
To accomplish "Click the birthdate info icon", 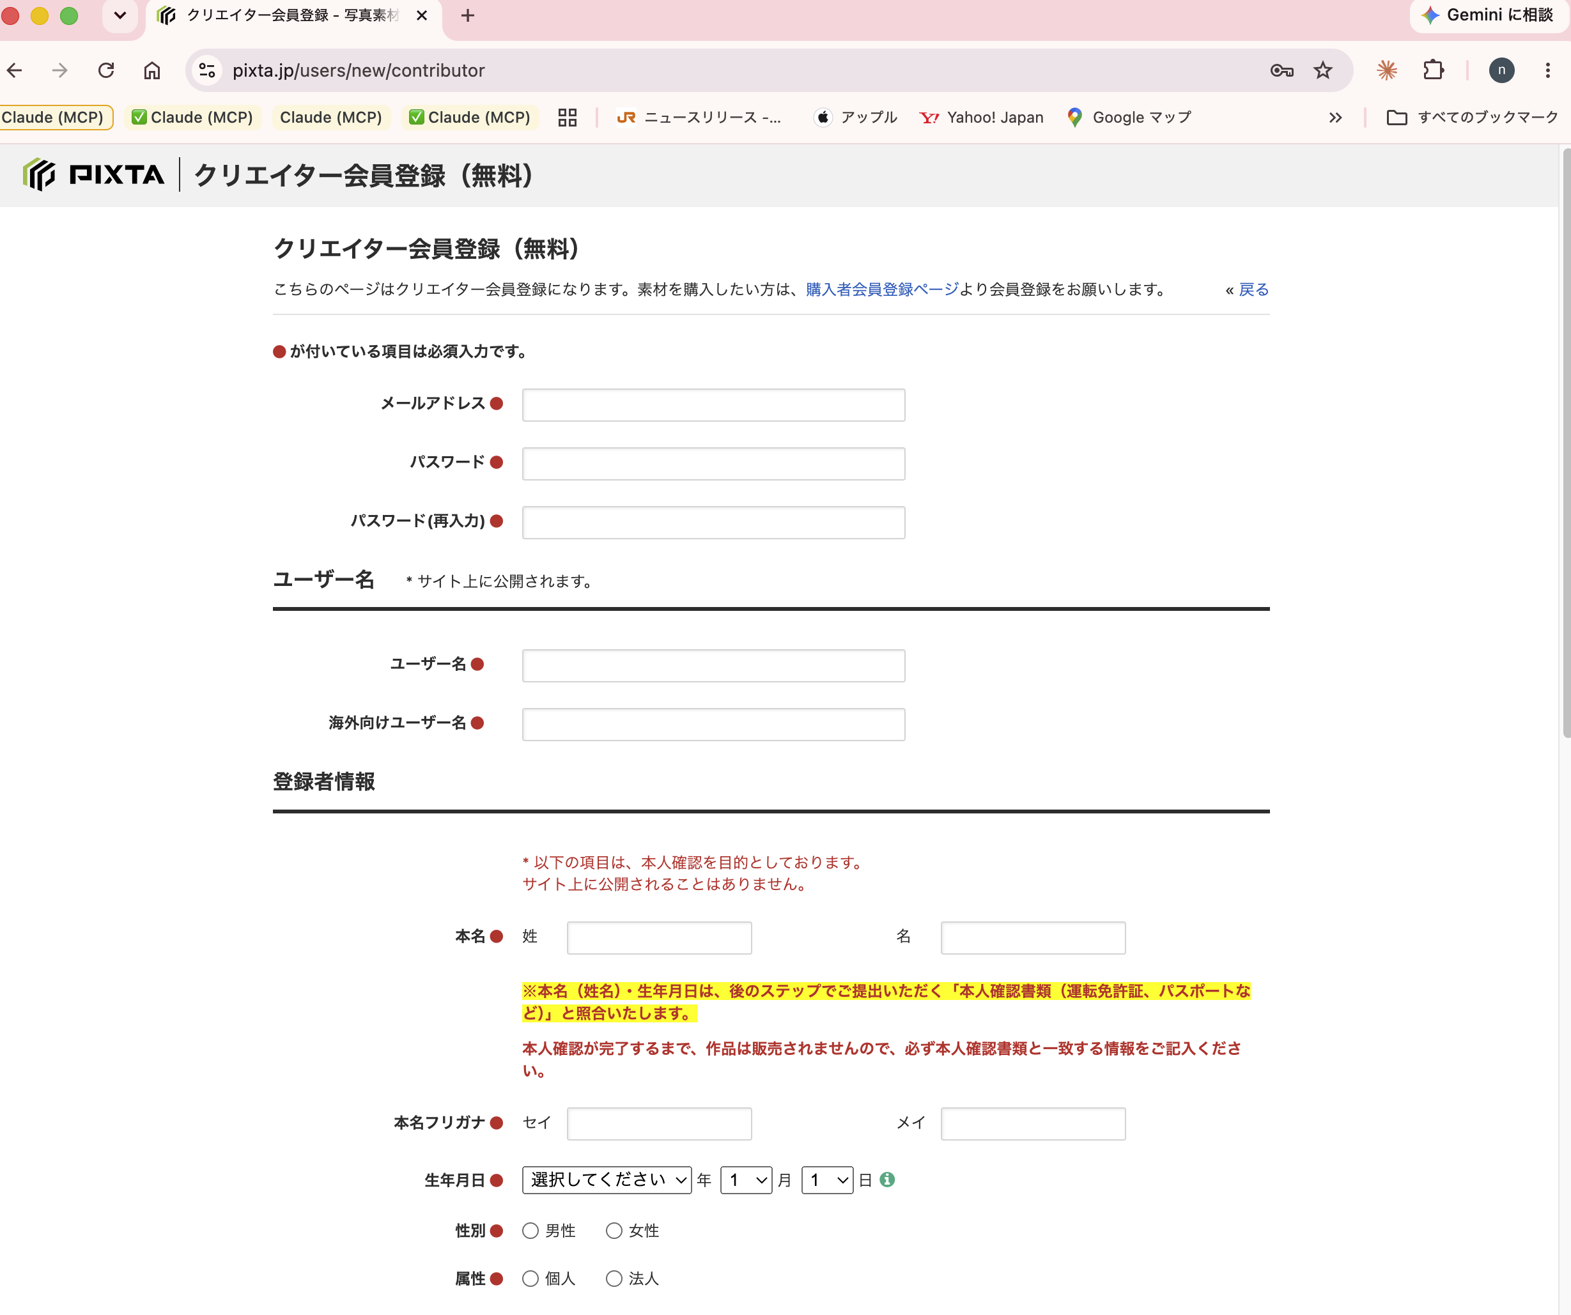I will click(x=887, y=1180).
